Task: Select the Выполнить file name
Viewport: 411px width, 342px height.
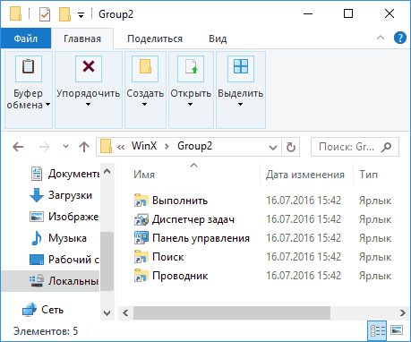Action: pos(180,201)
